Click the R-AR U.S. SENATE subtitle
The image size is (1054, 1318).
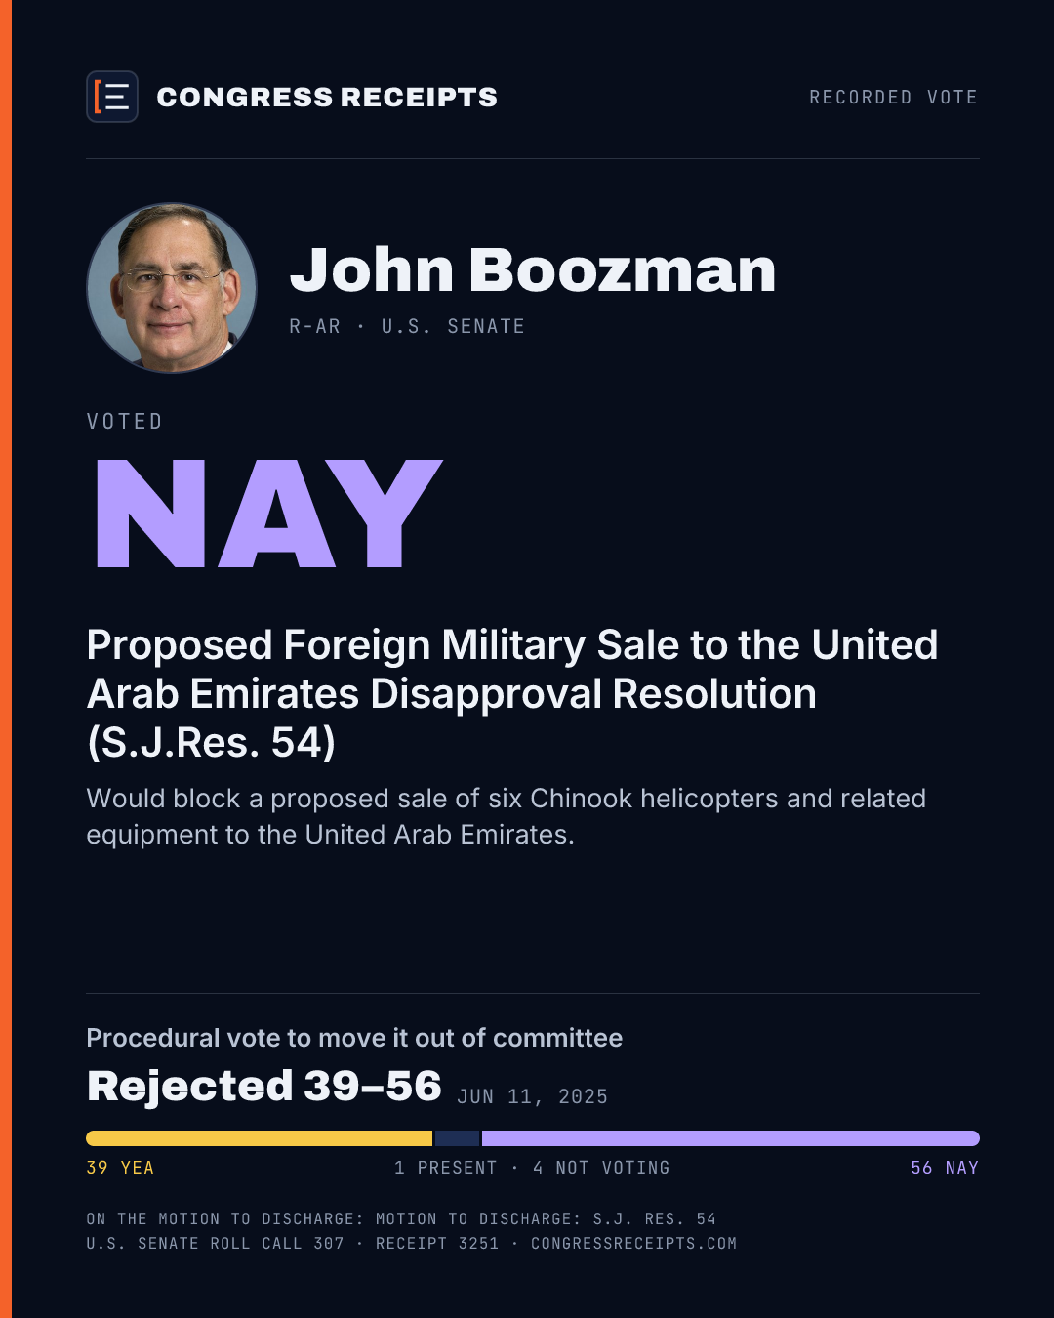coord(407,326)
